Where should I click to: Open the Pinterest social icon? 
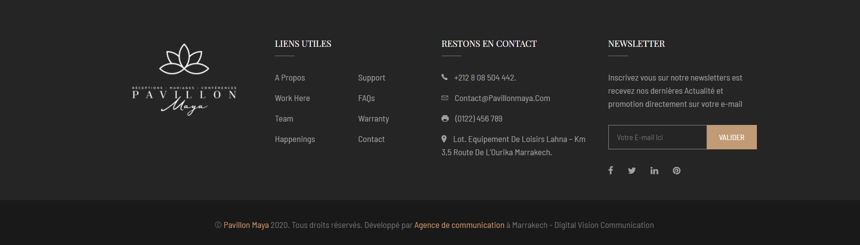click(x=676, y=170)
